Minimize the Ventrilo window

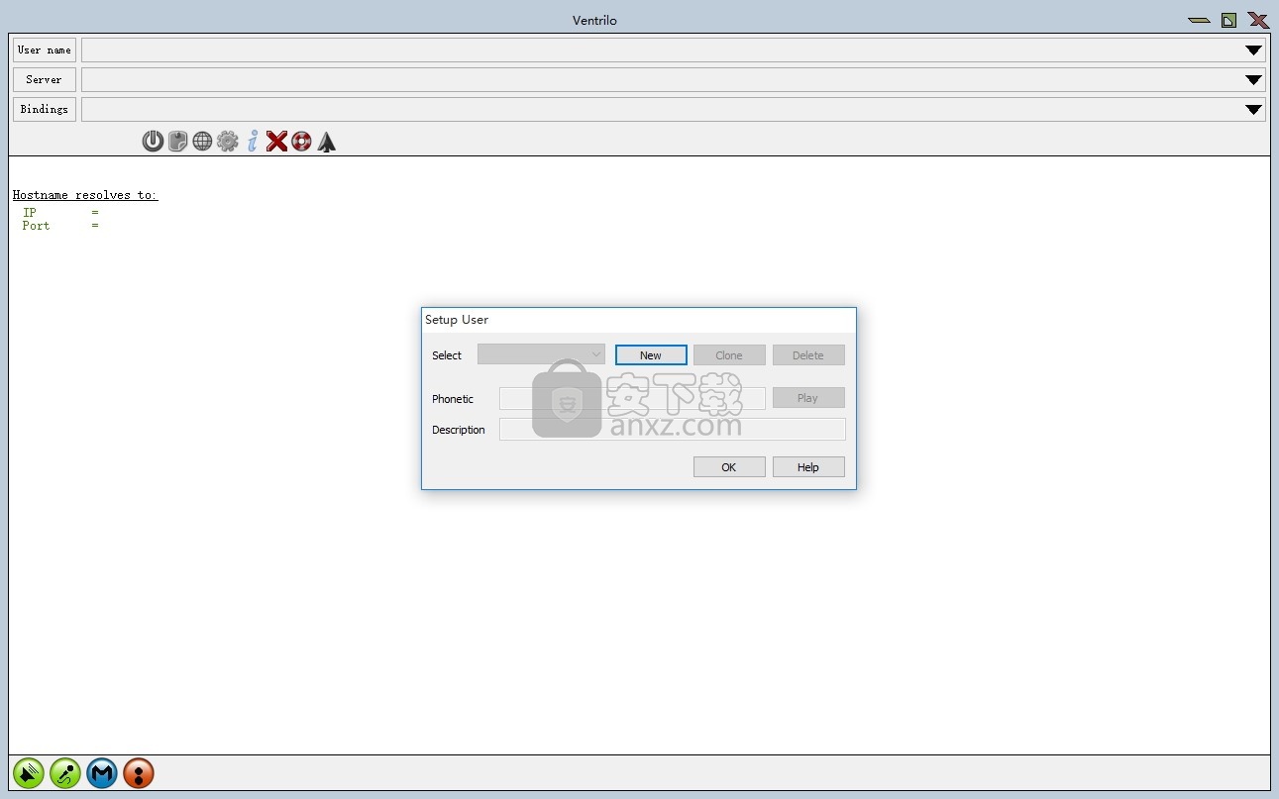click(1199, 20)
